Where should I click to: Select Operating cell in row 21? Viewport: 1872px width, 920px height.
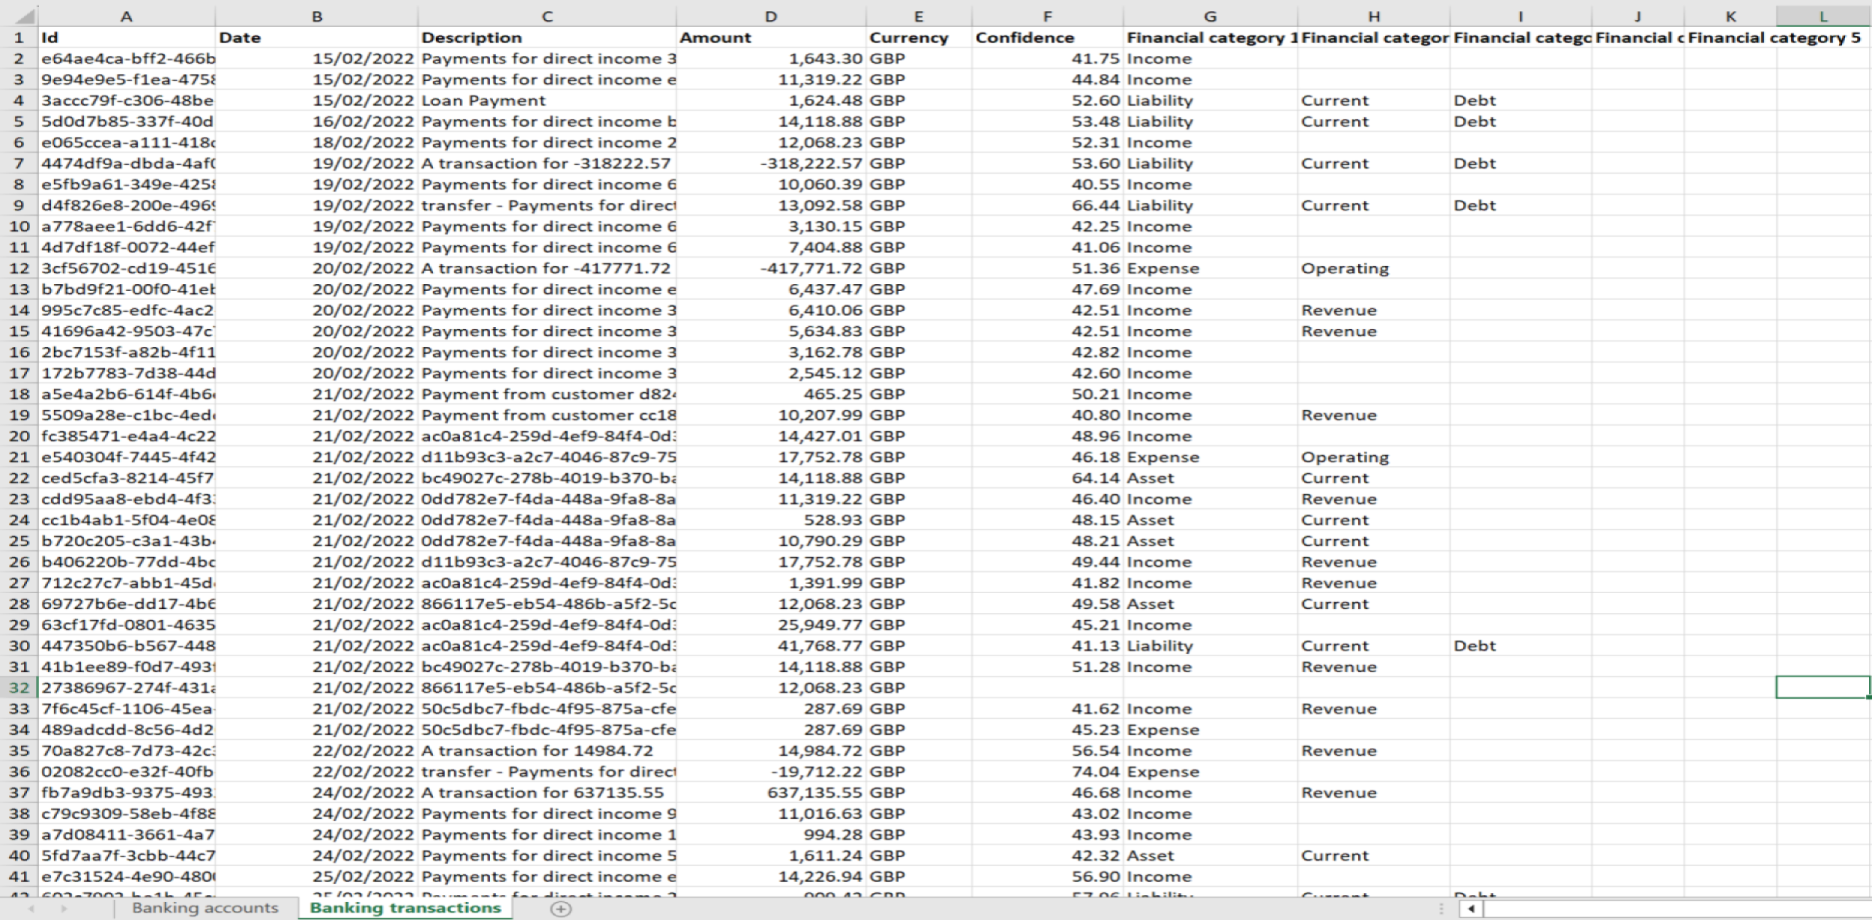(1374, 457)
